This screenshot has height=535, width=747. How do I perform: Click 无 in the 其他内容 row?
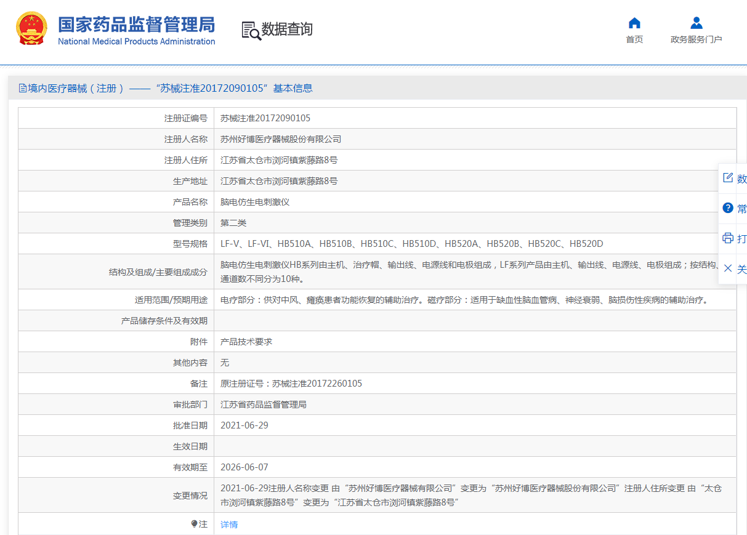(x=225, y=363)
